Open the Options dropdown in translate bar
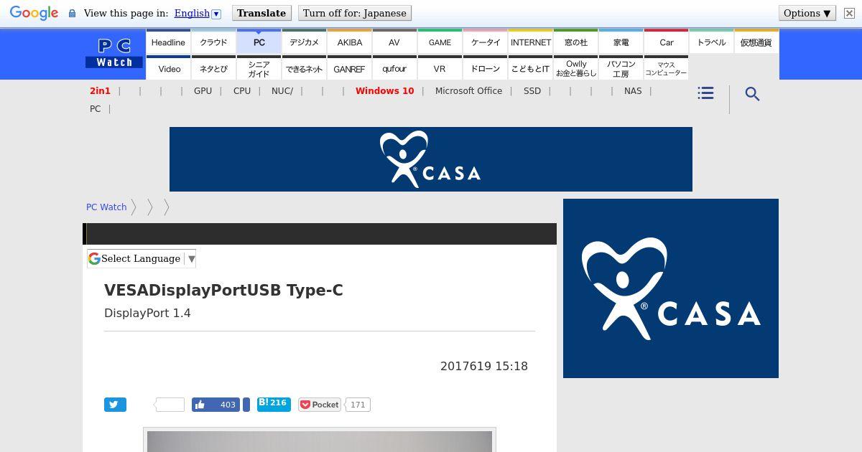Viewport: 862px width, 452px height. (x=807, y=13)
